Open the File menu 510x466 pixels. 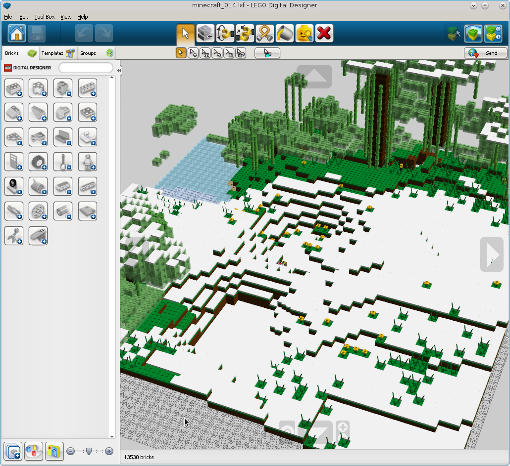click(8, 17)
